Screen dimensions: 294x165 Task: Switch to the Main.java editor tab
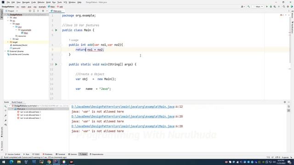(57, 11)
